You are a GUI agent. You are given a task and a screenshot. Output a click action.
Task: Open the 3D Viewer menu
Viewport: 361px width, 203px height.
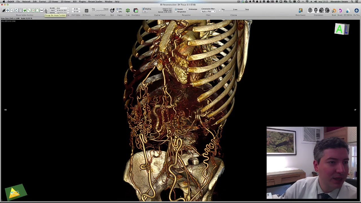point(65,1)
